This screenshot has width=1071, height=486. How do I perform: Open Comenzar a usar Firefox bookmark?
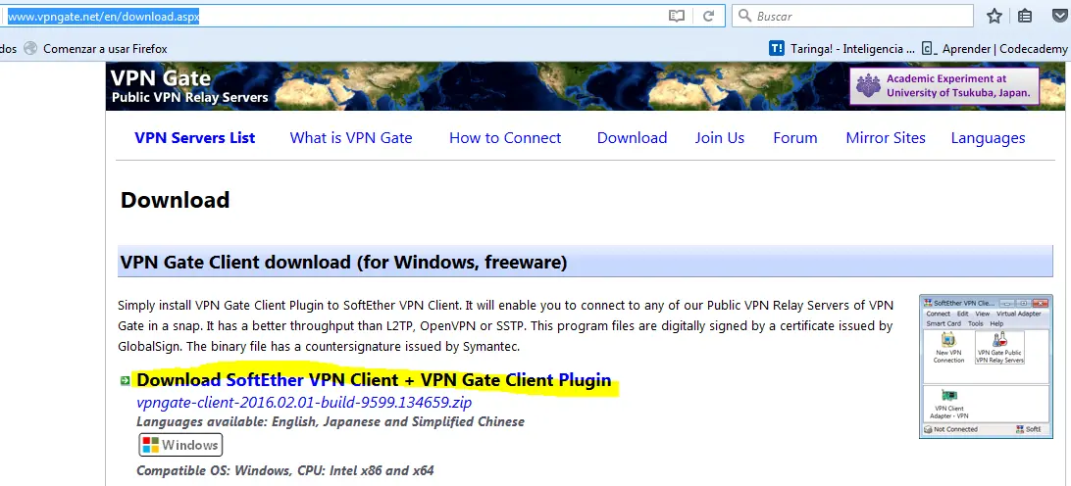105,48
